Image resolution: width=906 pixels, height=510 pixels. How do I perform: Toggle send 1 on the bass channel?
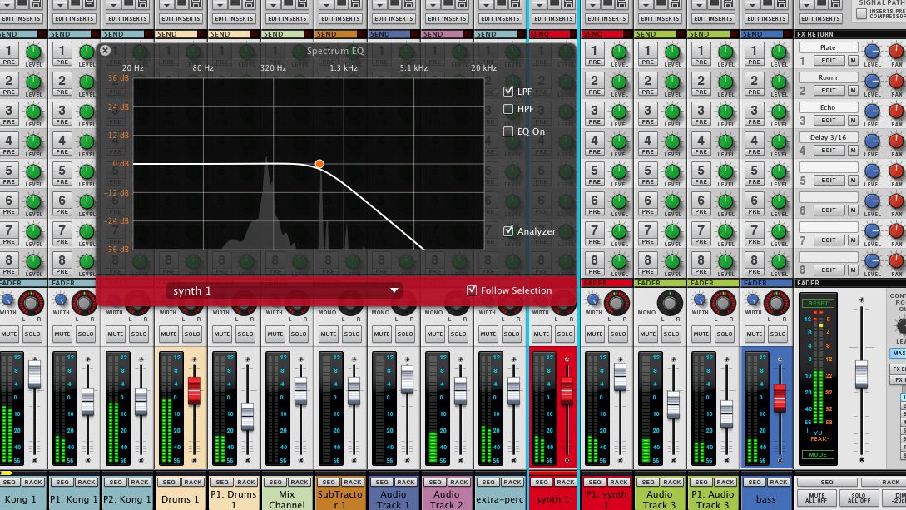click(754, 50)
